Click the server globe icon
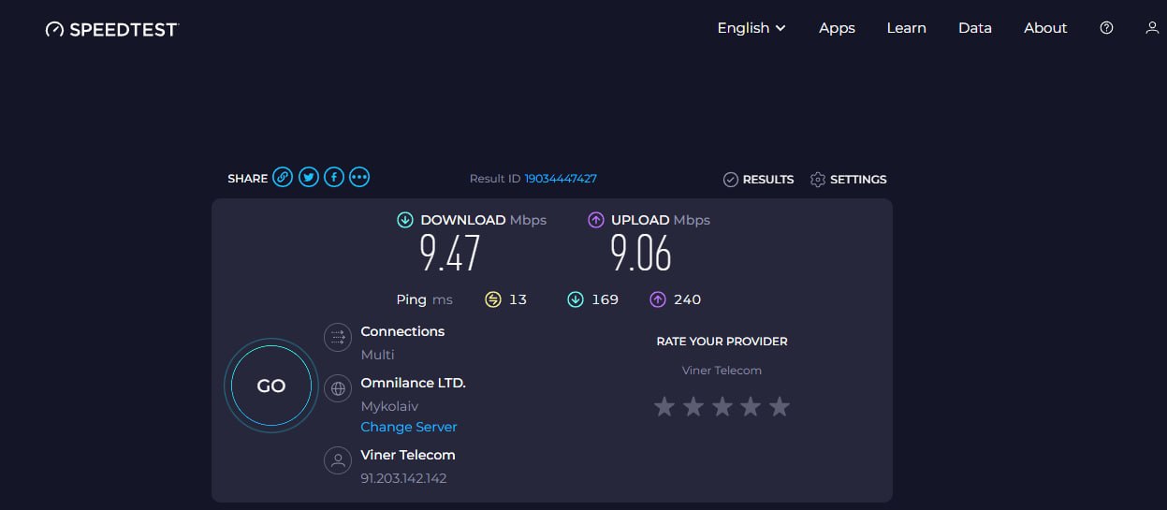This screenshot has width=1167, height=510. pyautogui.click(x=338, y=388)
